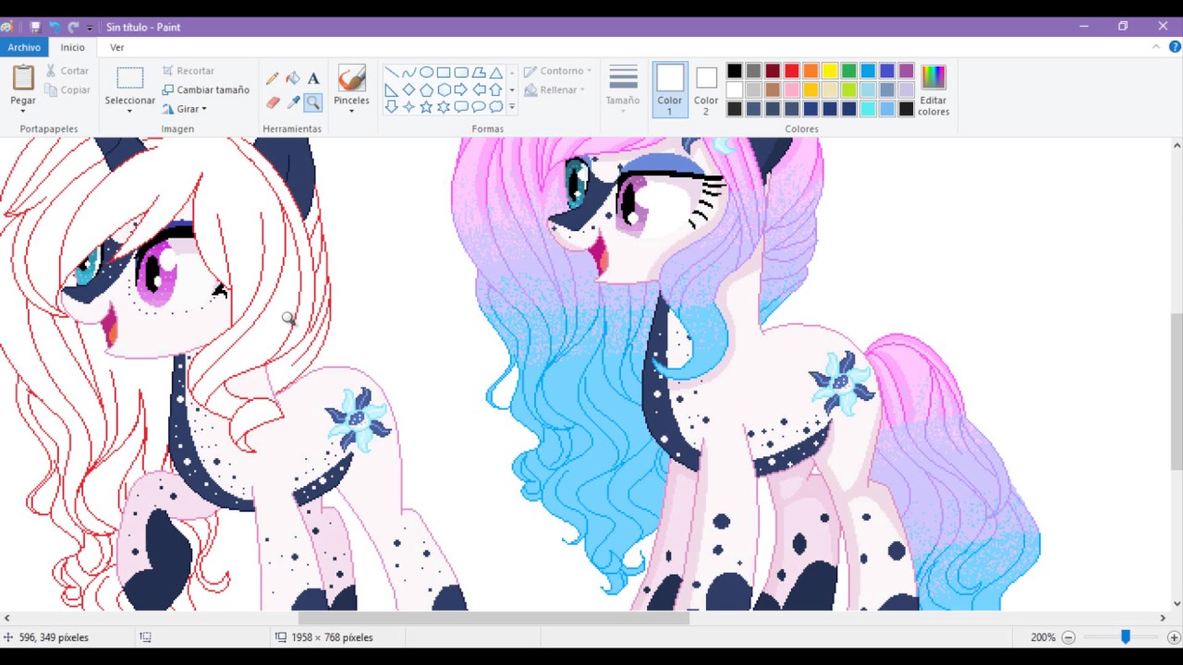Click the Undo arrow in title bar
This screenshot has width=1183, height=665.
[x=55, y=27]
